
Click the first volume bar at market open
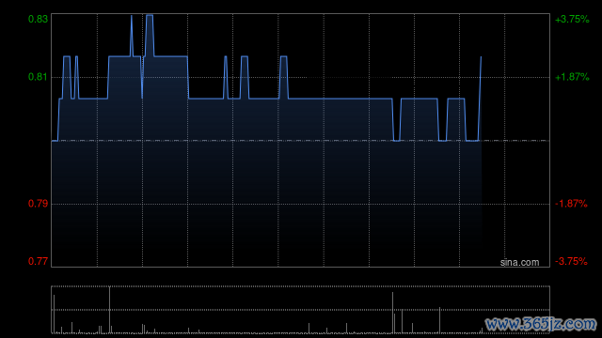pyautogui.click(x=54, y=314)
